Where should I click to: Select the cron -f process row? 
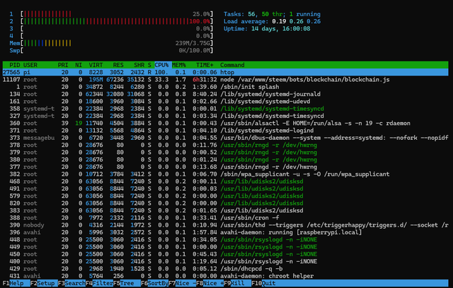pos(225,217)
